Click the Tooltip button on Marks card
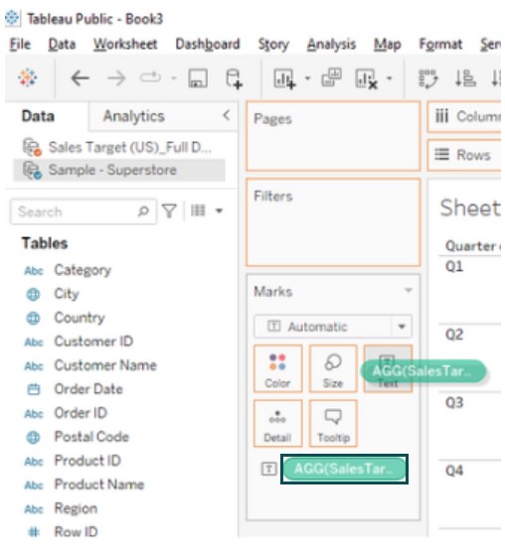505x552 pixels. (333, 424)
